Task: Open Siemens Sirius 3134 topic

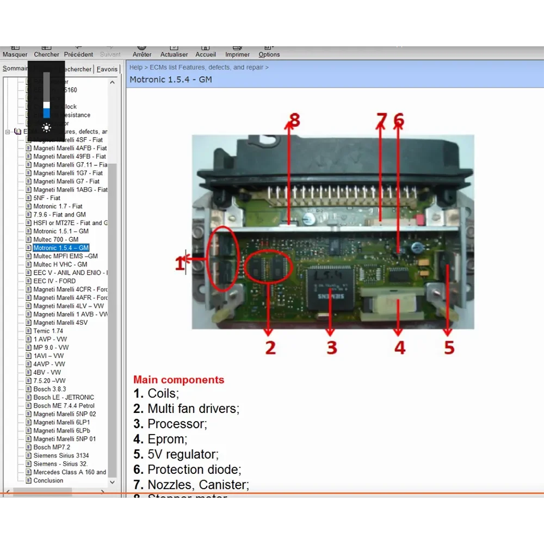Action: pos(61,456)
